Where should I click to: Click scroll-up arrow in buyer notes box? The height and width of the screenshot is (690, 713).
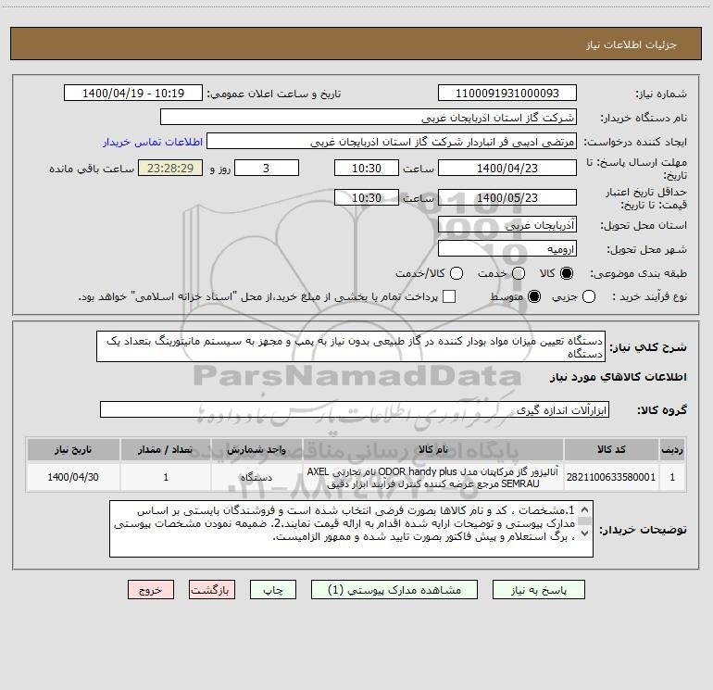[585, 509]
